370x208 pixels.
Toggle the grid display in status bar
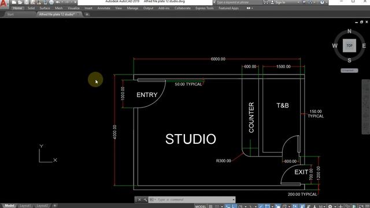click(x=210, y=206)
